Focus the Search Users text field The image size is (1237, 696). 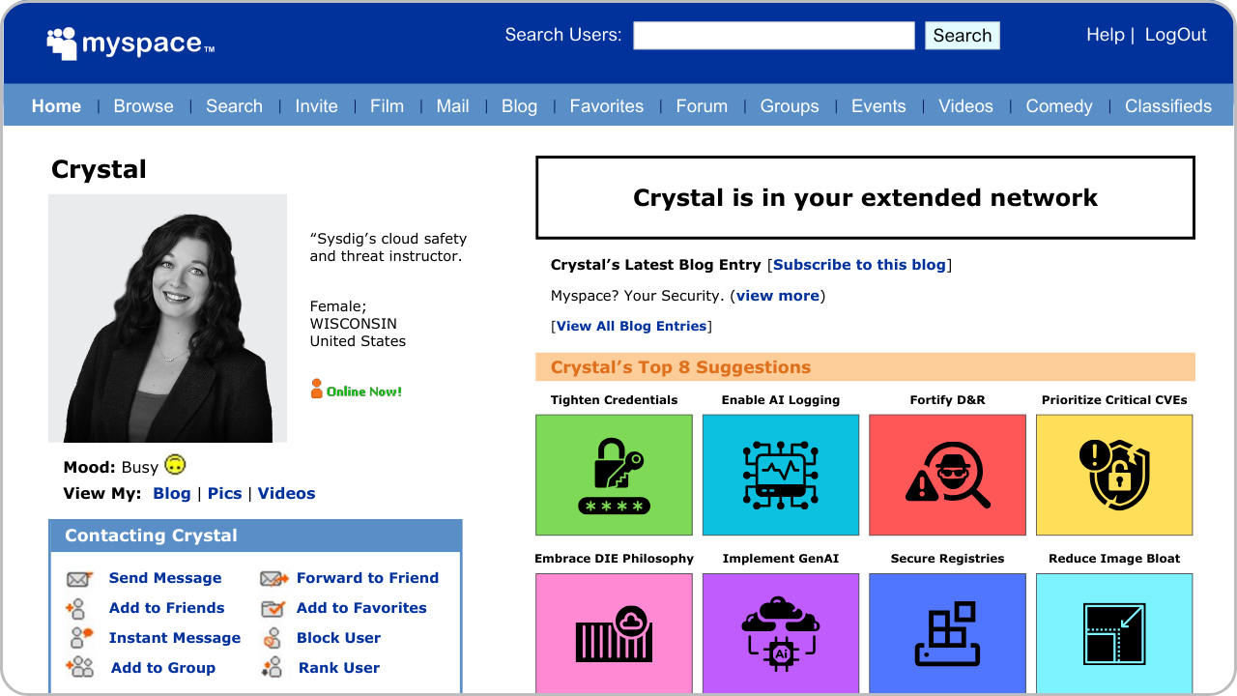coord(773,36)
